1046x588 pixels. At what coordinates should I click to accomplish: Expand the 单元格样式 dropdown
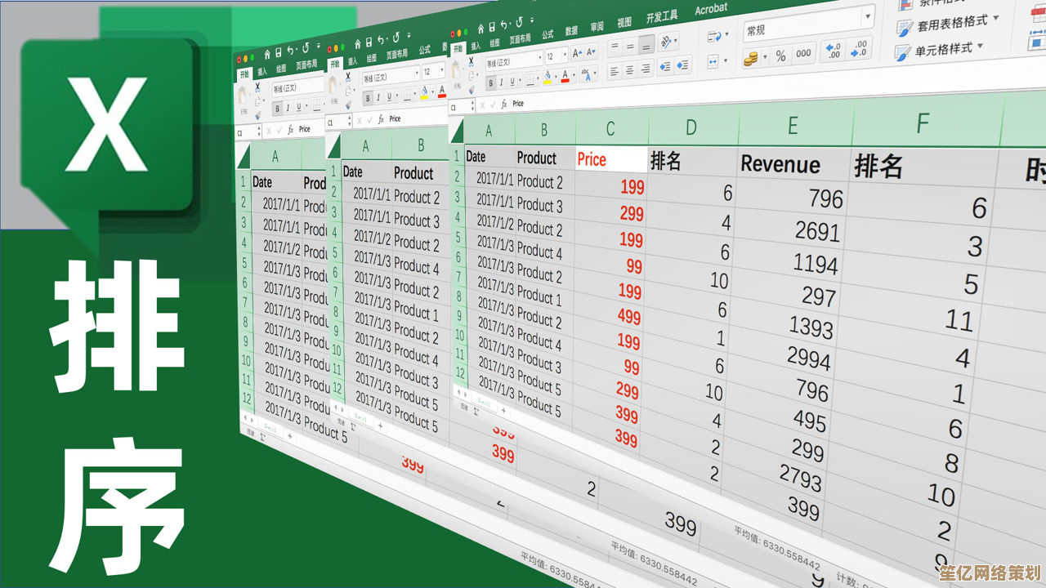(x=980, y=47)
